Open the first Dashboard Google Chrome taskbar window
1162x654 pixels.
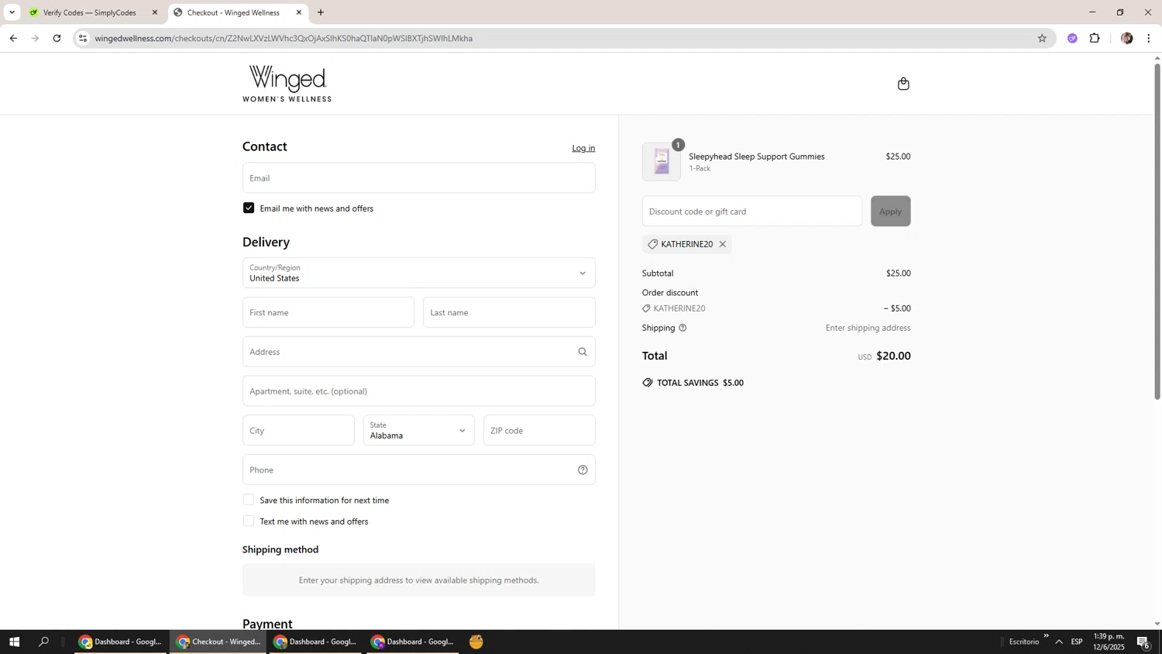pos(120,642)
